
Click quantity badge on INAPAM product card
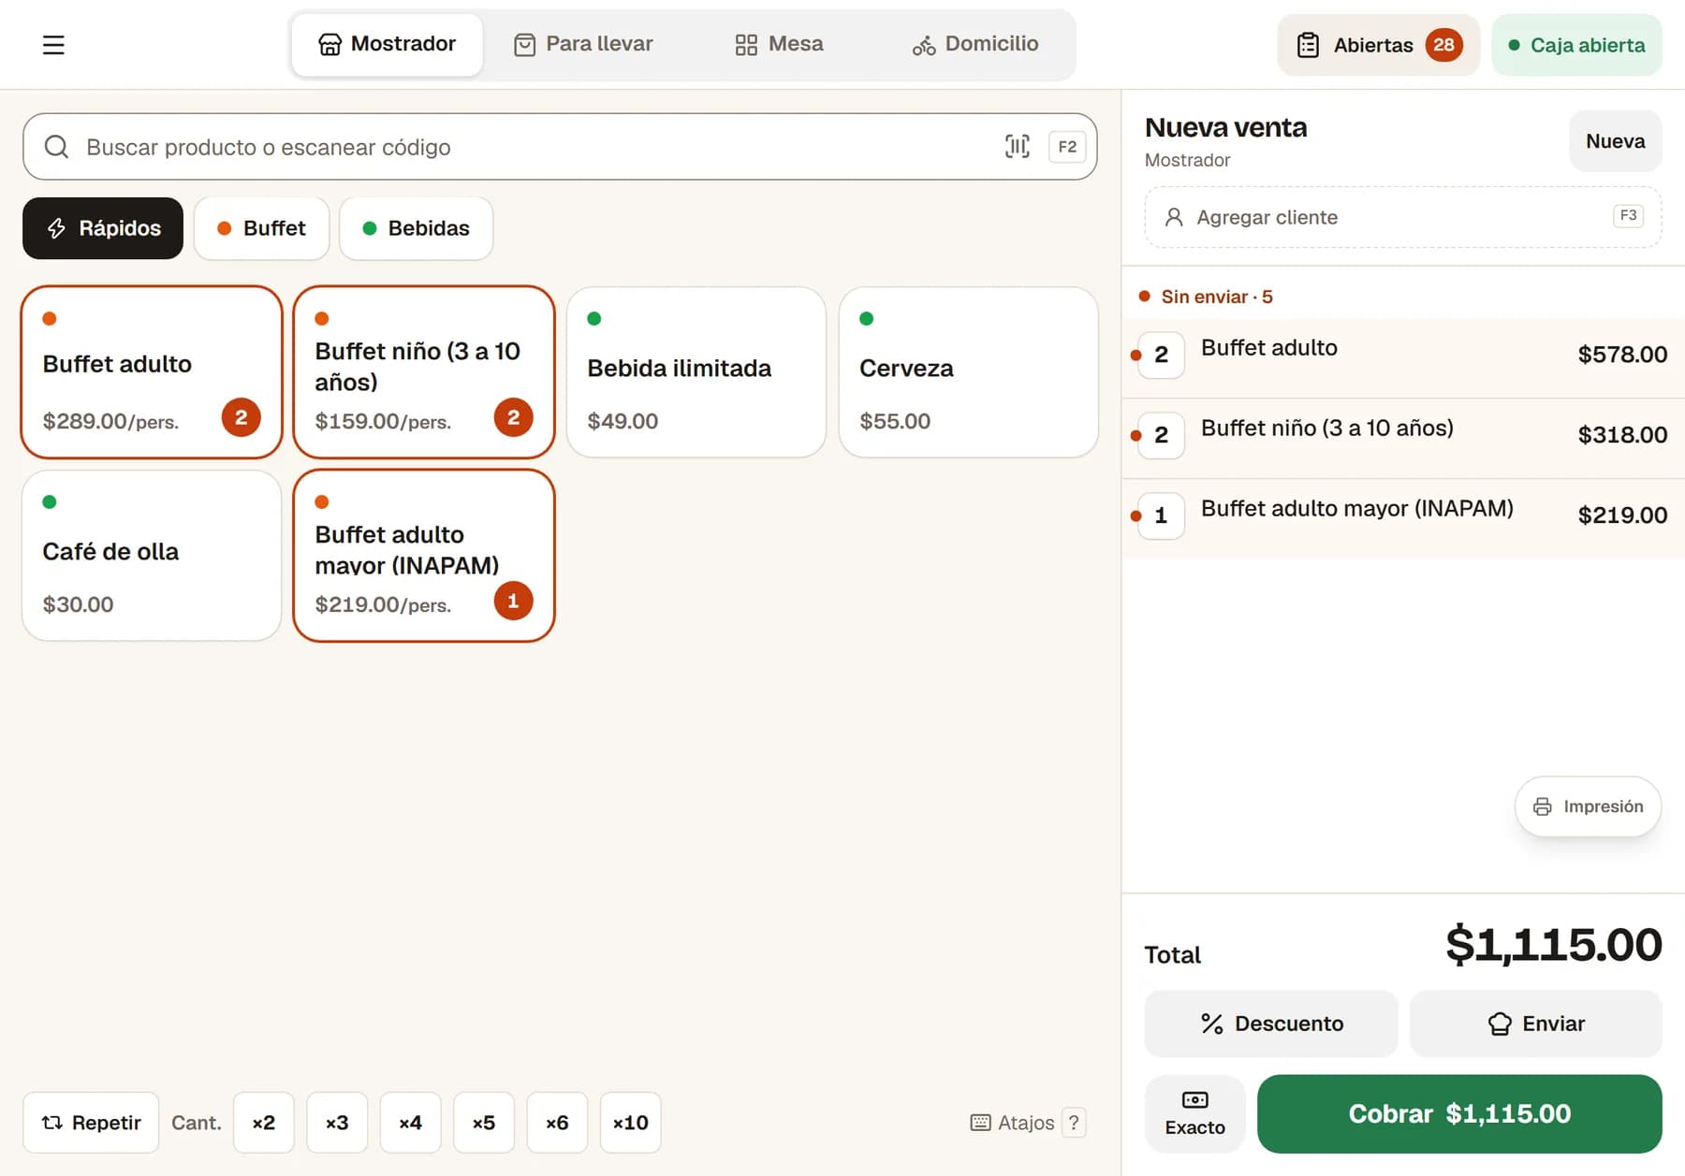click(513, 601)
